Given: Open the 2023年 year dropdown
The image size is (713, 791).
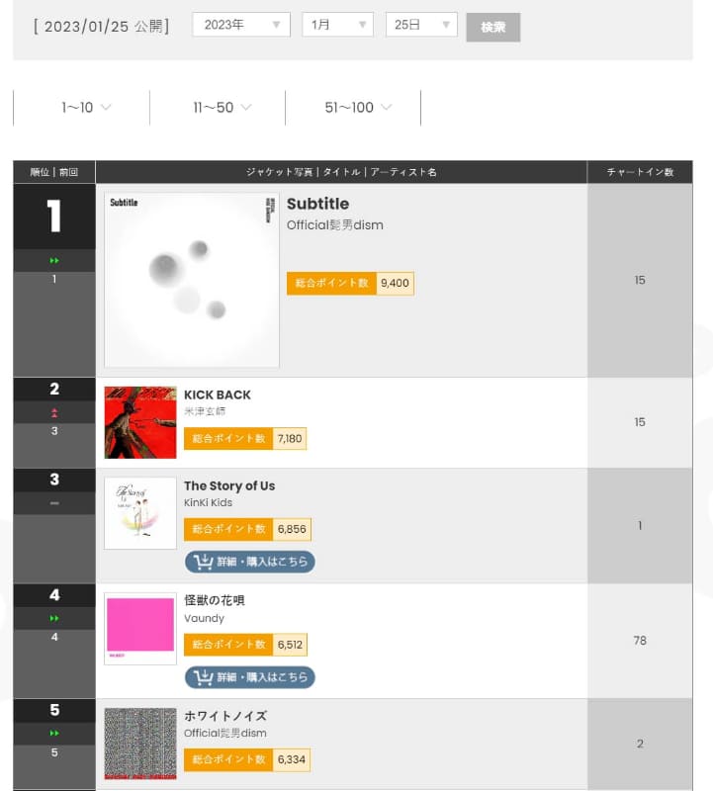Looking at the screenshot, I should 240,27.
